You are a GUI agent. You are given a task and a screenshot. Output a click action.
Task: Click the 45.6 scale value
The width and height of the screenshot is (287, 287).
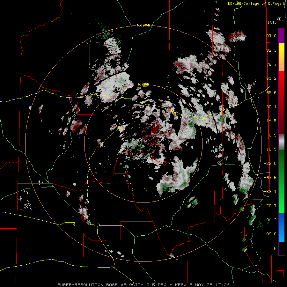click(x=271, y=92)
